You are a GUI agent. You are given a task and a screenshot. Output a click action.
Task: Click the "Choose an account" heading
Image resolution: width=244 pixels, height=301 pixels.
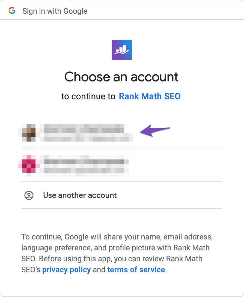click(x=122, y=77)
